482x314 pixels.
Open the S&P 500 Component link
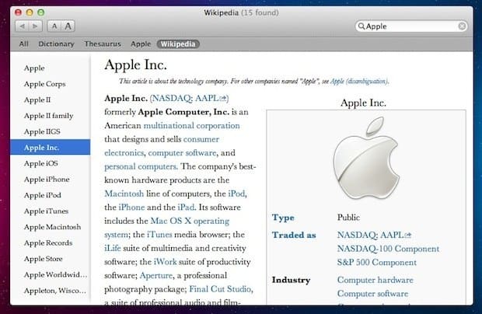tap(377, 263)
